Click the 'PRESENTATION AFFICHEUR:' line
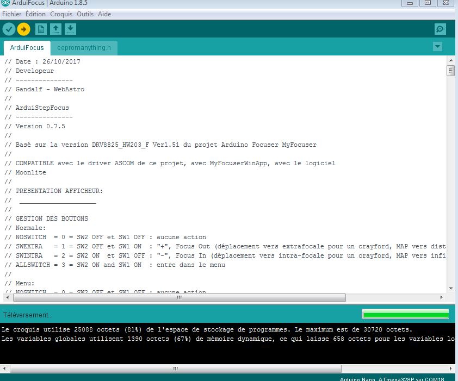This screenshot has width=458, height=381. point(54,191)
